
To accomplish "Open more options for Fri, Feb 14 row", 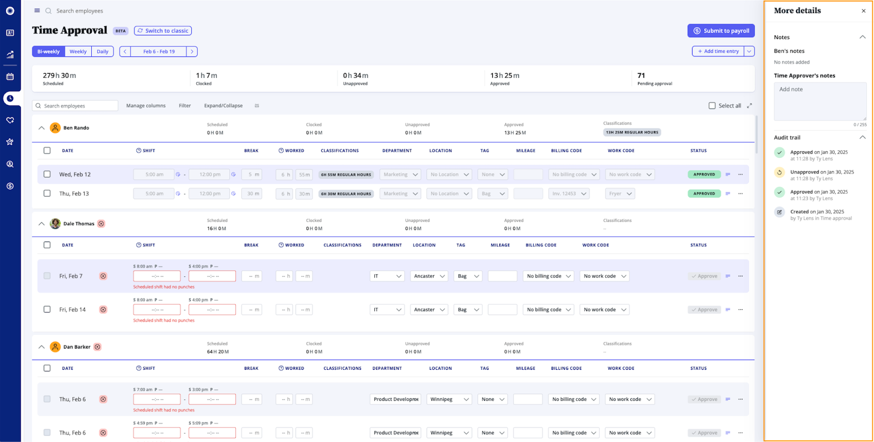I will 741,310.
